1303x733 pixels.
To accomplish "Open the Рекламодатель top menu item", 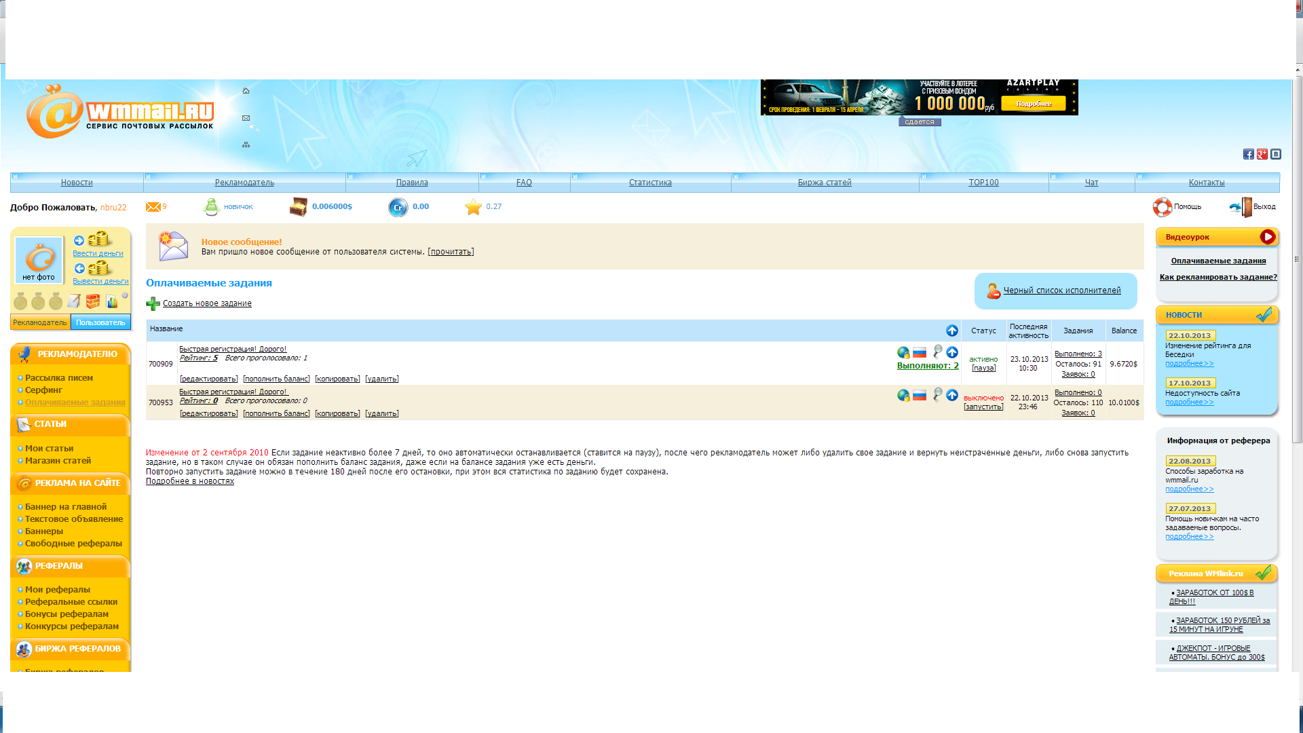I will tap(244, 183).
